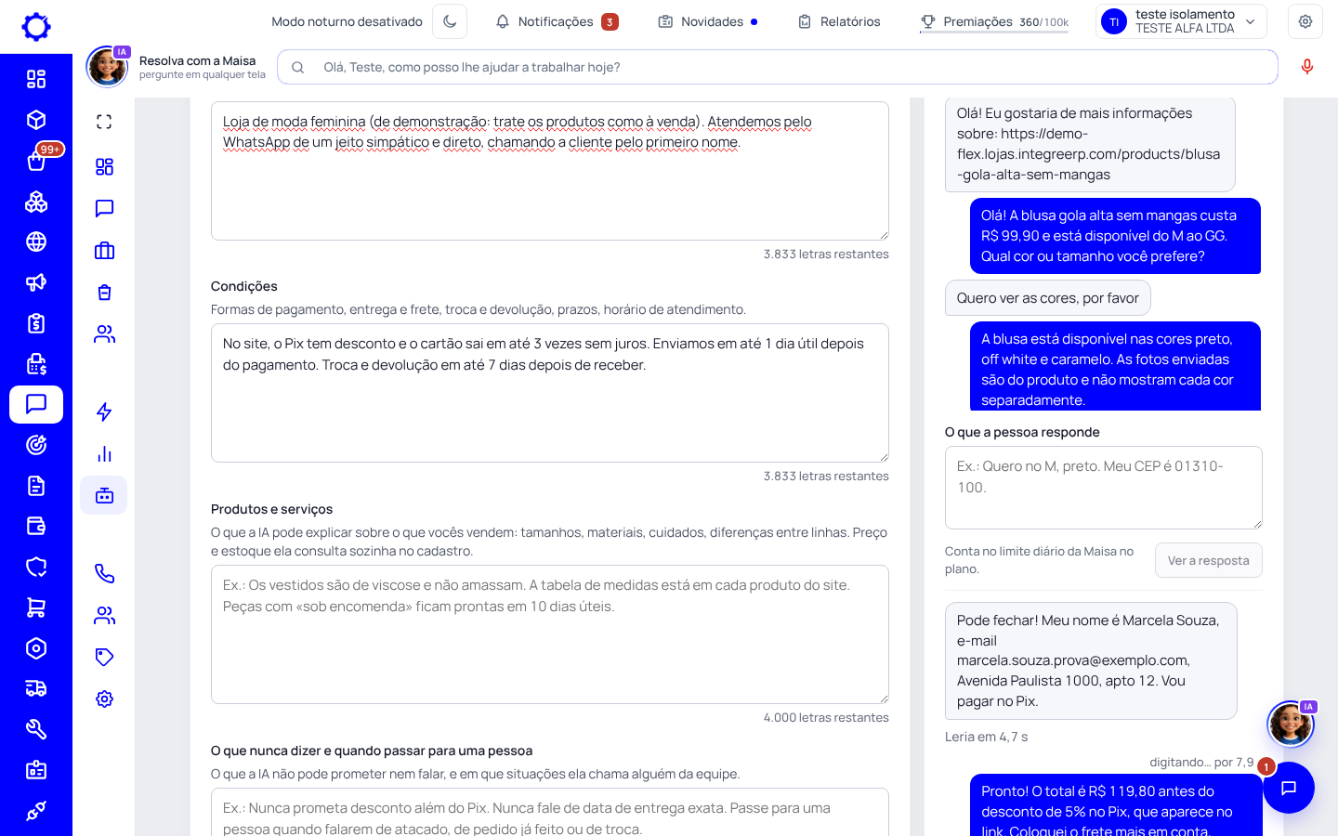Open Relatórios from top bar
1338x836 pixels.
(x=839, y=21)
